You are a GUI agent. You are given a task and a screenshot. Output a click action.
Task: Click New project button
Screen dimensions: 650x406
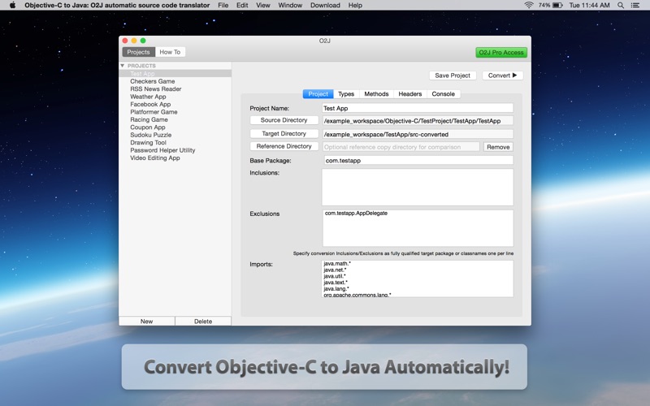point(147,321)
